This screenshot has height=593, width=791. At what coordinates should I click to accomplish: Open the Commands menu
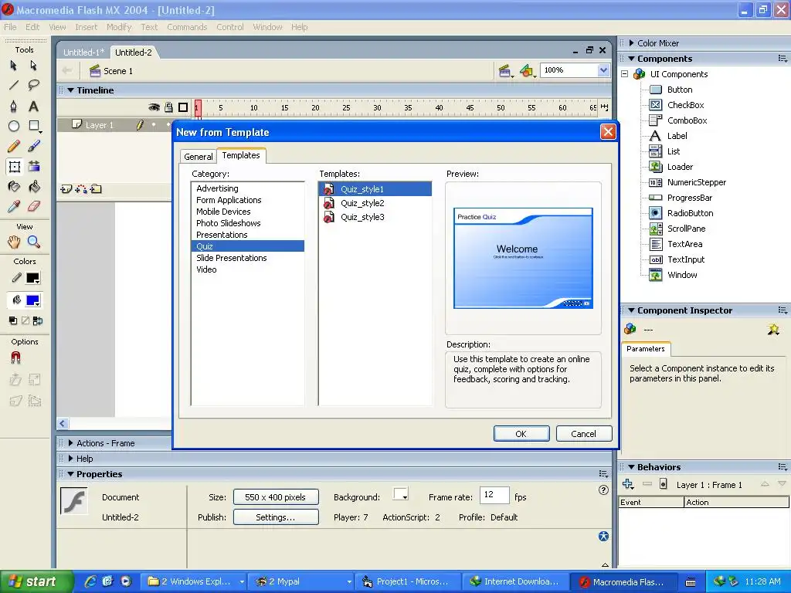(187, 27)
